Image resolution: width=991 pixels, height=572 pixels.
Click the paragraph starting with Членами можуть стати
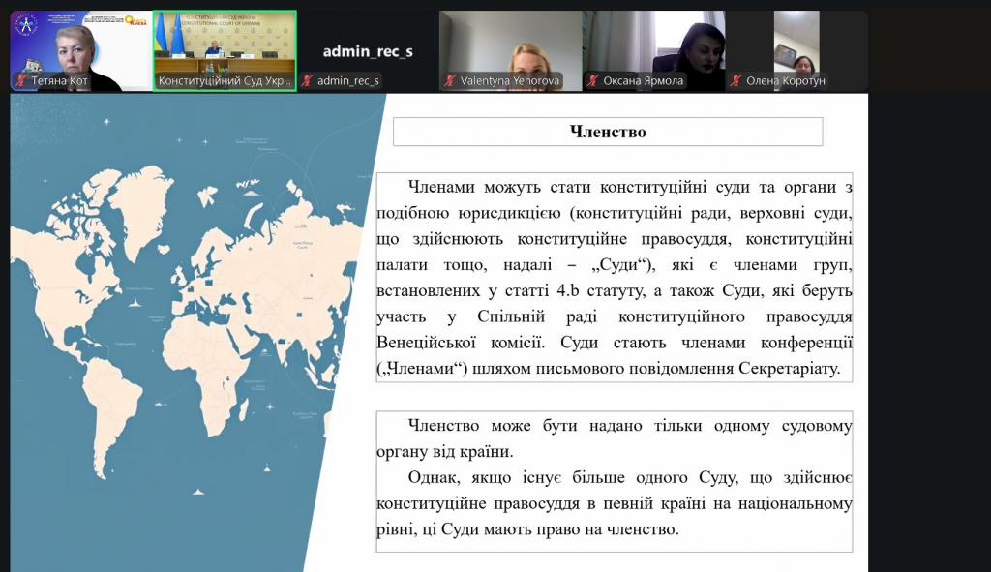point(615,277)
